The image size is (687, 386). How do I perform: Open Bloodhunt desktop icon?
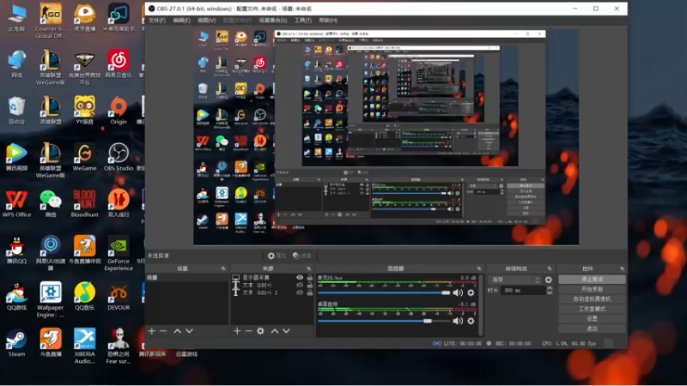click(84, 203)
